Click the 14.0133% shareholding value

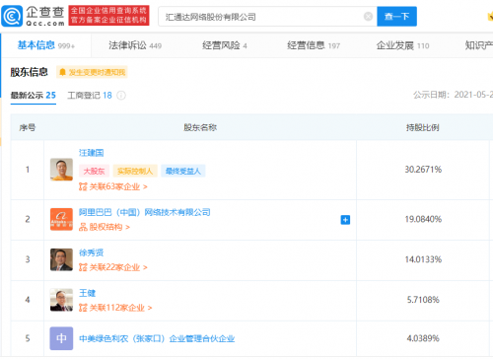tap(423, 259)
